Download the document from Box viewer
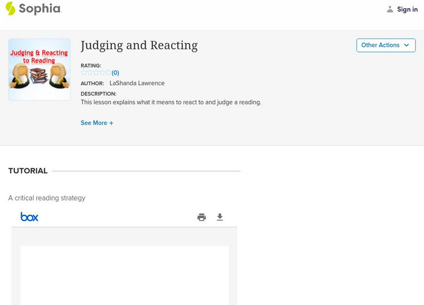Screen dimensions: 424x305 (220, 217)
